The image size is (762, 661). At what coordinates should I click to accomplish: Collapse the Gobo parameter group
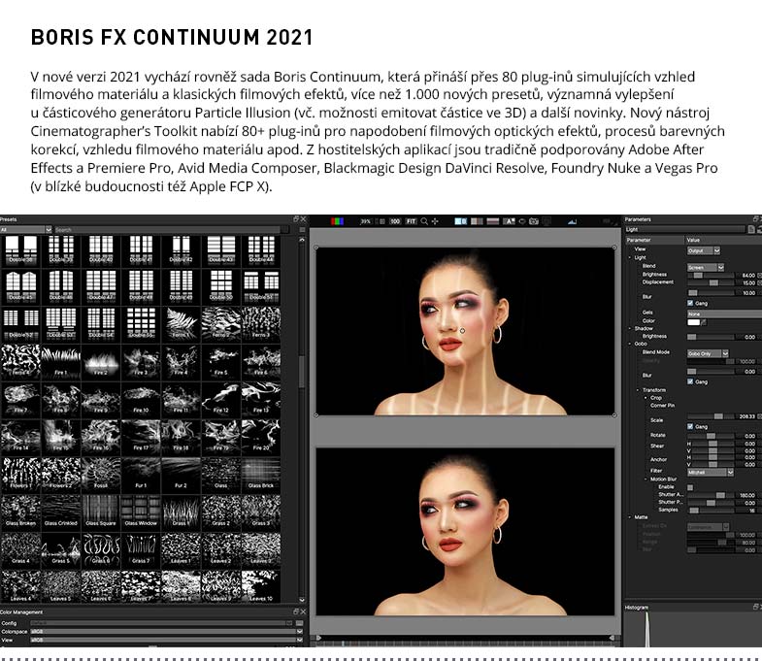(630, 344)
